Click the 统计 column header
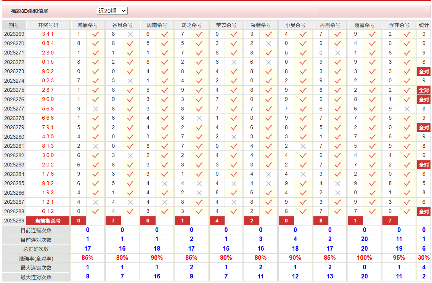 click(x=424, y=25)
